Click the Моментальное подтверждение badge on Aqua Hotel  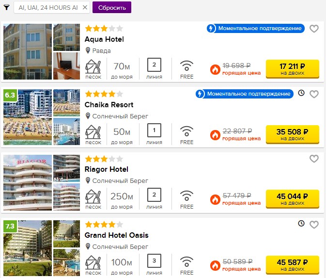[255, 28]
